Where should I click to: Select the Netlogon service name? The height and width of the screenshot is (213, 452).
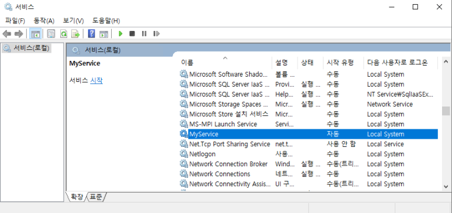point(202,154)
